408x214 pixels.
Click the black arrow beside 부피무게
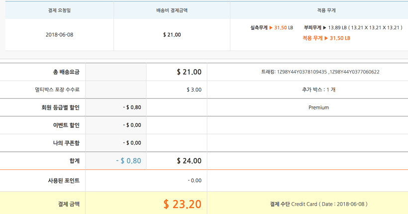pyautogui.click(x=325, y=28)
